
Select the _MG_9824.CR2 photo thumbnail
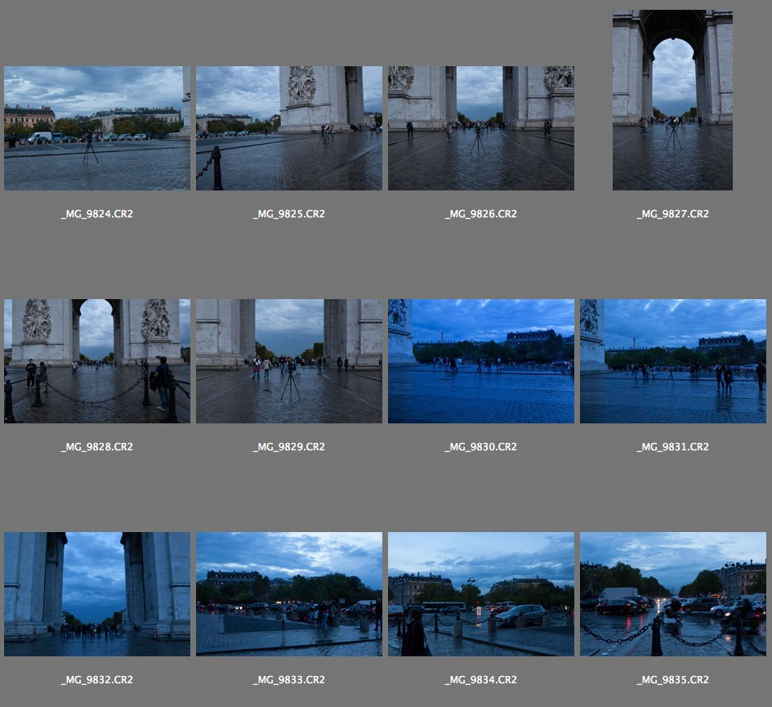pyautogui.click(x=96, y=128)
